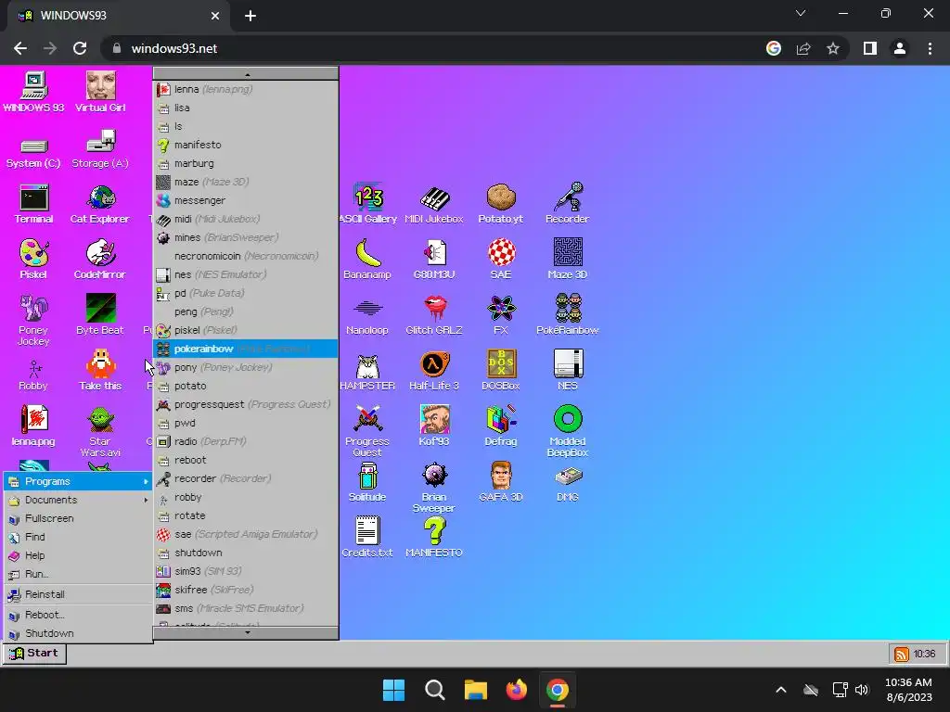The height and width of the screenshot is (712, 950).
Task: Open the Defrag desktop icon
Action: pos(501,426)
